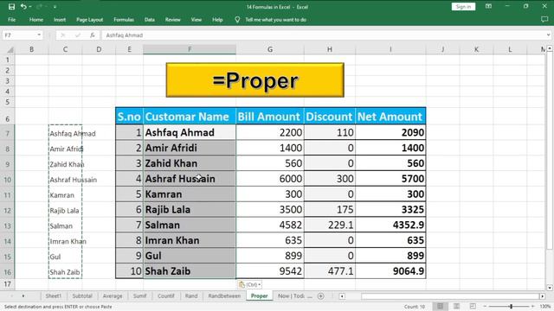554x311 pixels.
Task: Select row 10 header
Action: click(x=8, y=180)
